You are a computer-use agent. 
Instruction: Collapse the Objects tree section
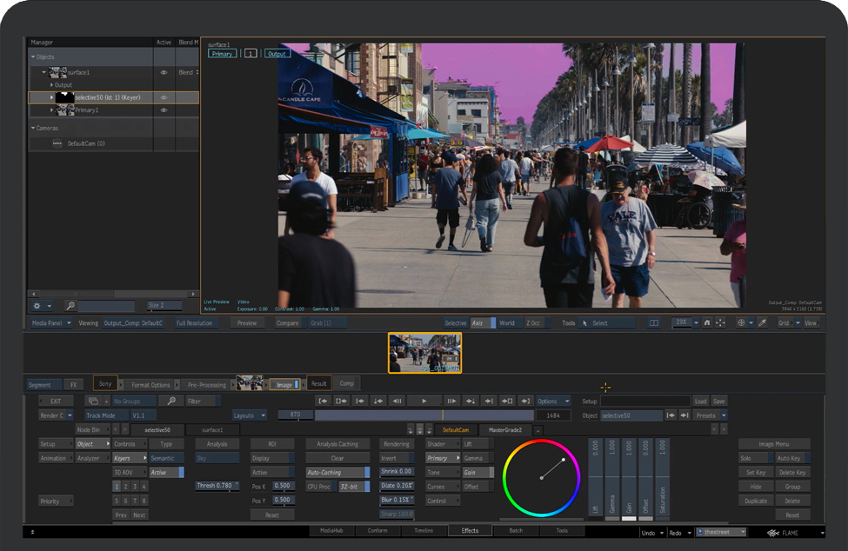tap(31, 56)
